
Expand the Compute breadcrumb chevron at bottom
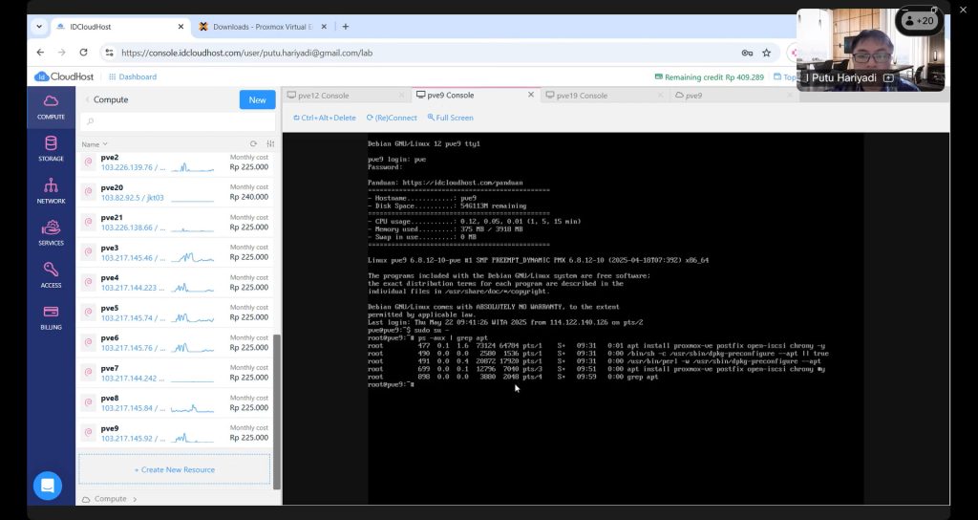[135, 499]
